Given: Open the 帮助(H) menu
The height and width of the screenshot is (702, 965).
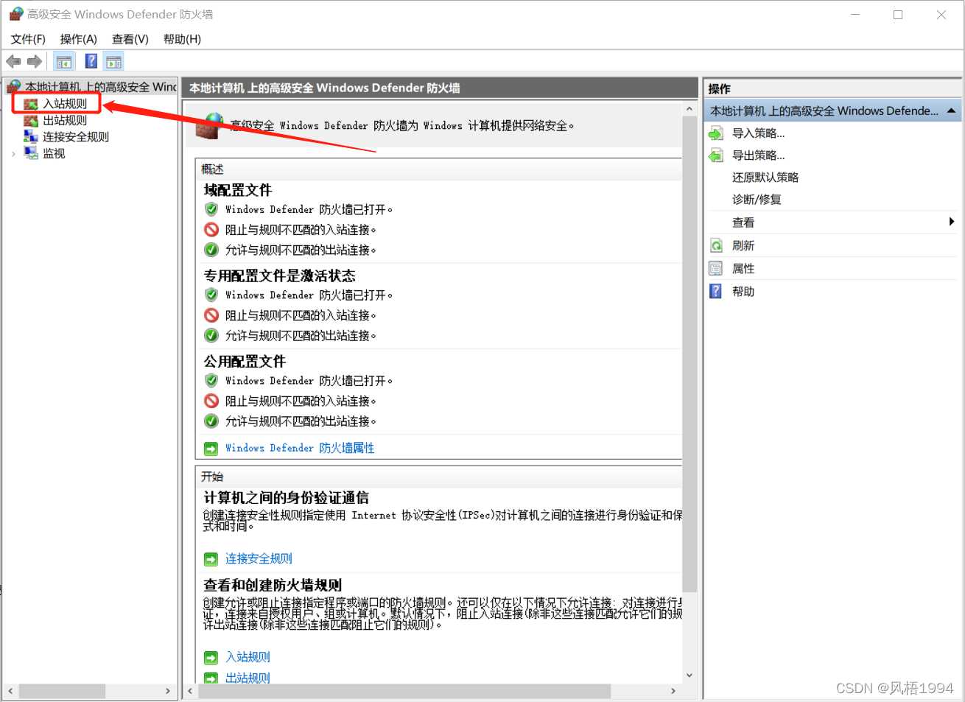Looking at the screenshot, I should click(x=182, y=39).
